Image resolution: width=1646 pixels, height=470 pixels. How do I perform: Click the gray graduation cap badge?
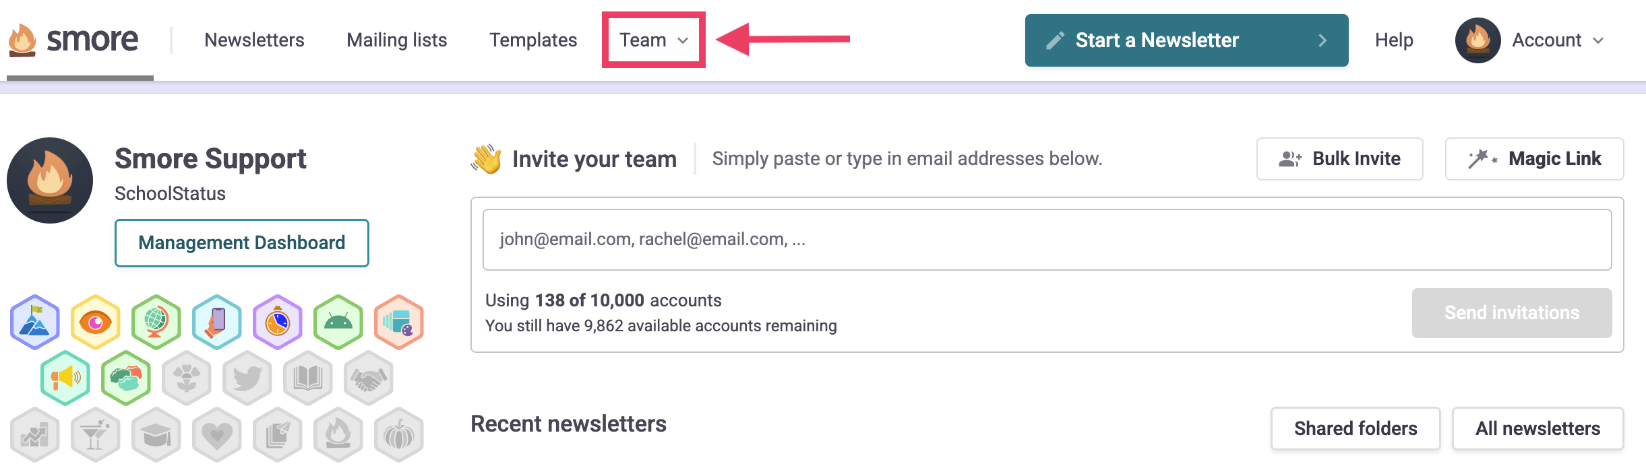156,434
